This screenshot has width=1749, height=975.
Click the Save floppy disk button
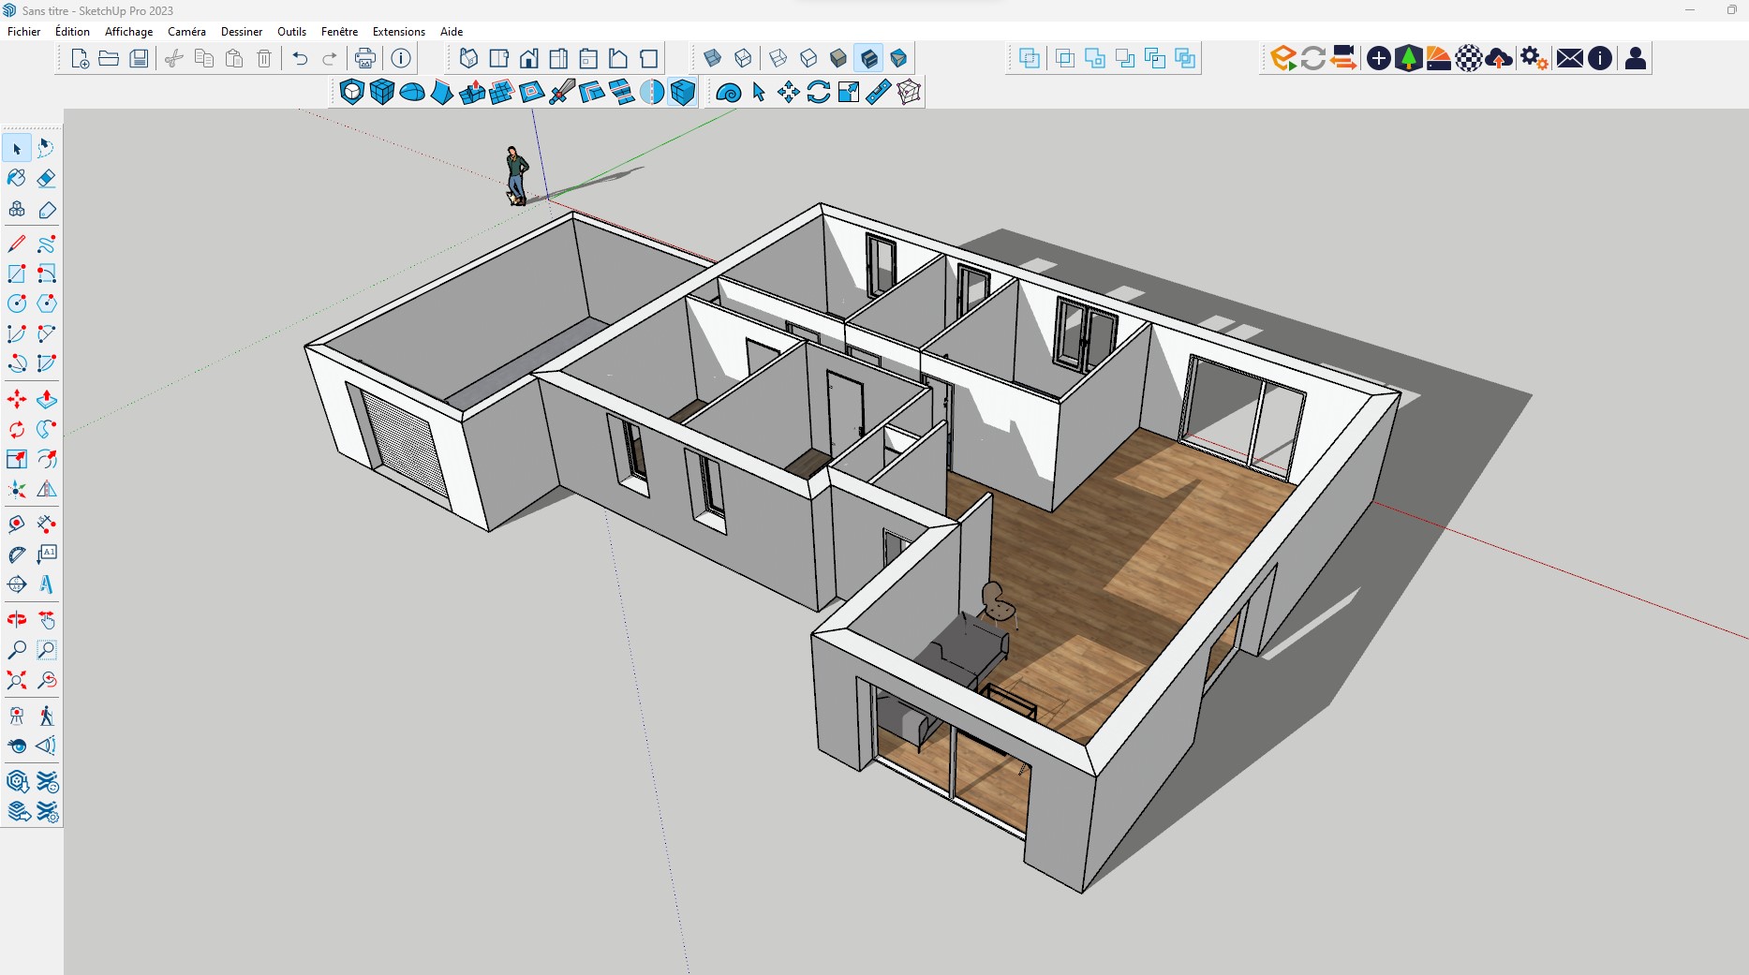coord(139,58)
